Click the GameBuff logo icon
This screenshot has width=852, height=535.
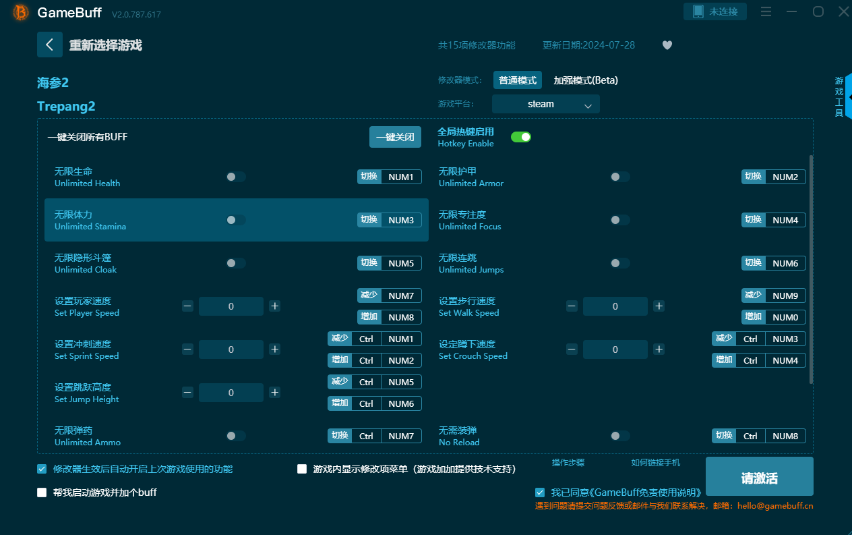[21, 13]
